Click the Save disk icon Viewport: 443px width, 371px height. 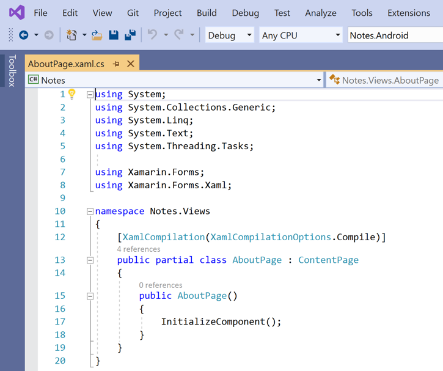tap(114, 35)
